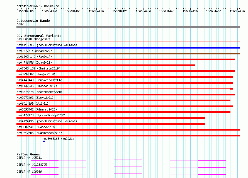Click nsv5472178 (ByrskaBishop2022) label
The height and width of the screenshot is (178, 248).
[41, 115]
